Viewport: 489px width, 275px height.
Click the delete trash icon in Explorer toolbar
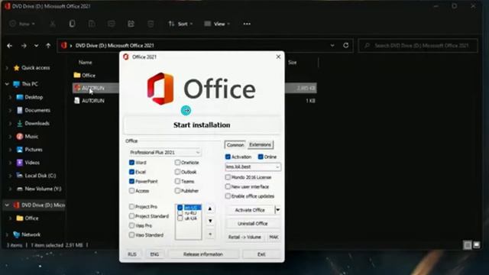[151, 24]
